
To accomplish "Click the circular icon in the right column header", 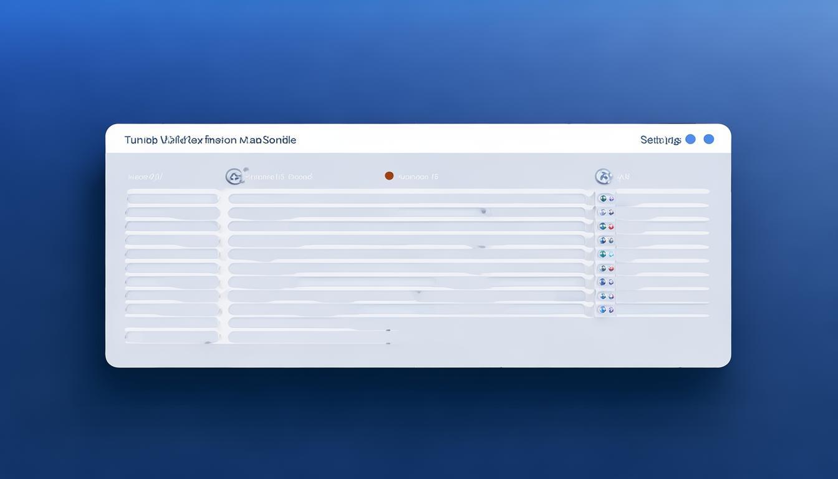I will [602, 177].
